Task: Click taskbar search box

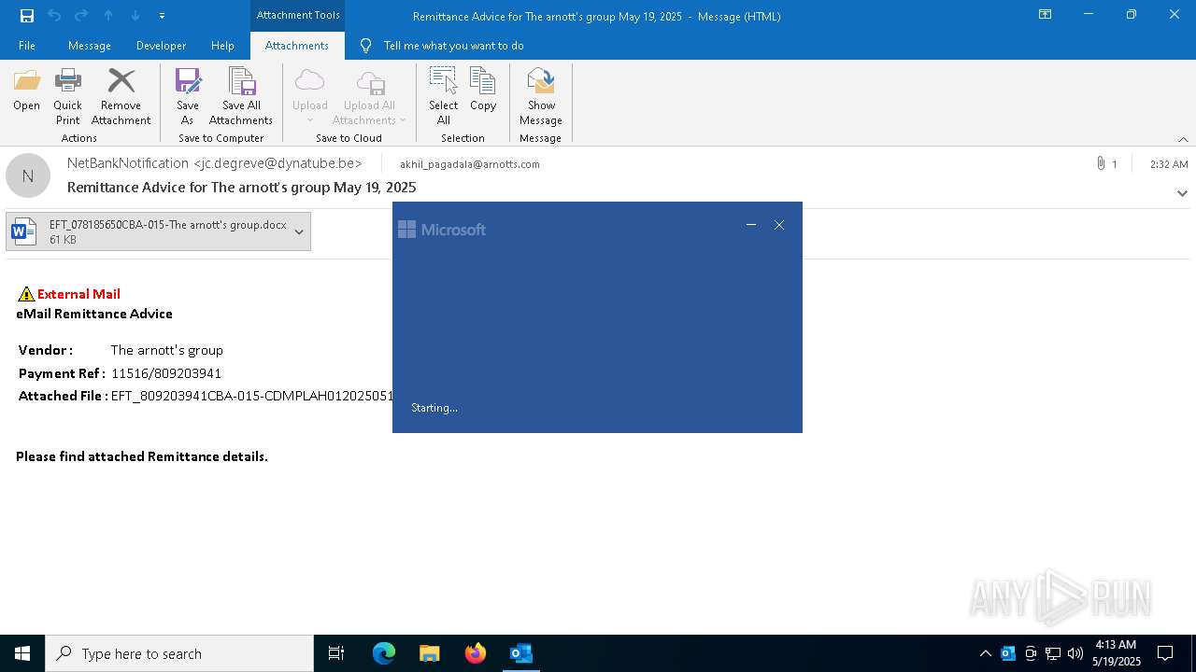Action: pyautogui.click(x=179, y=653)
